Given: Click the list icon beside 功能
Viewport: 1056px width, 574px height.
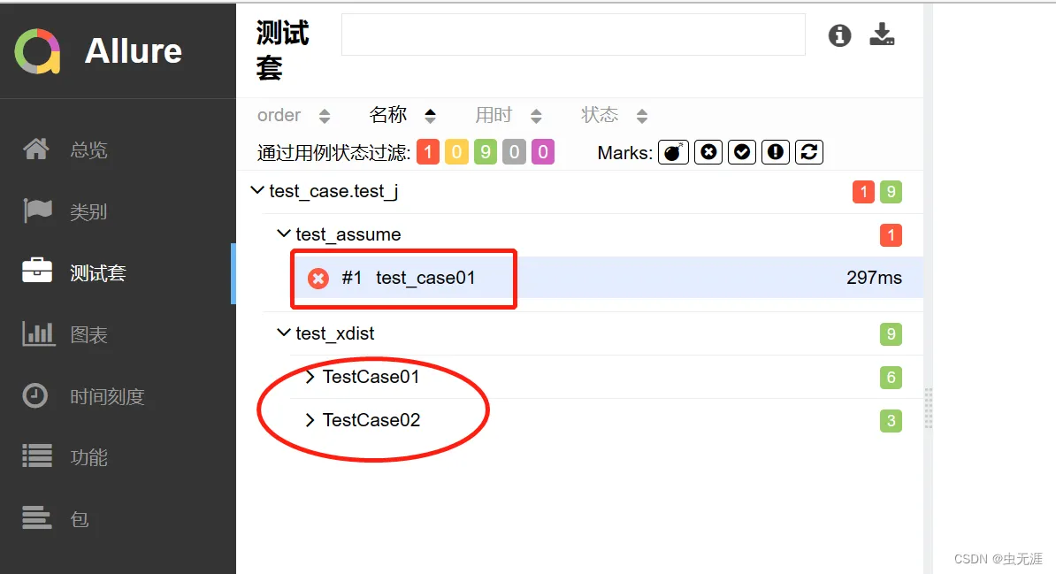Looking at the screenshot, I should click(x=37, y=455).
